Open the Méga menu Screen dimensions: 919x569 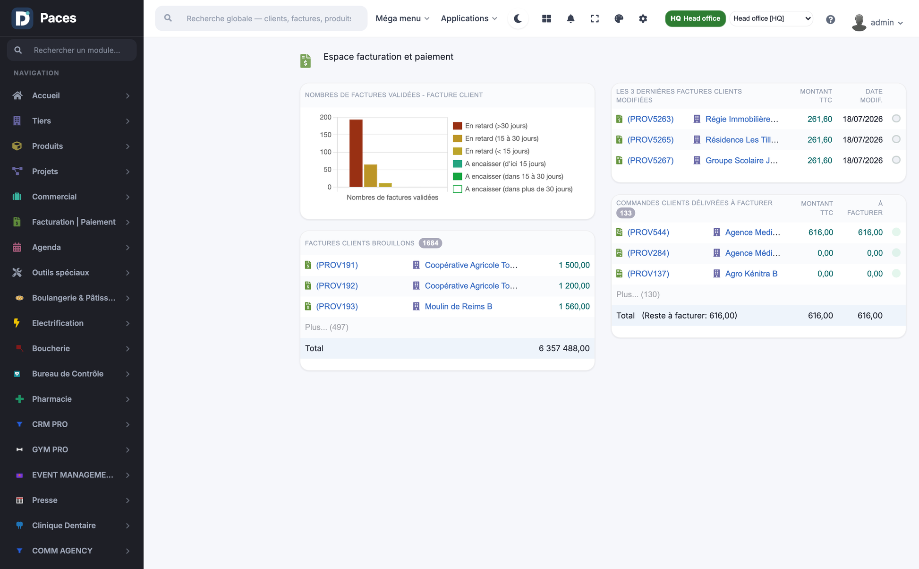click(x=402, y=18)
